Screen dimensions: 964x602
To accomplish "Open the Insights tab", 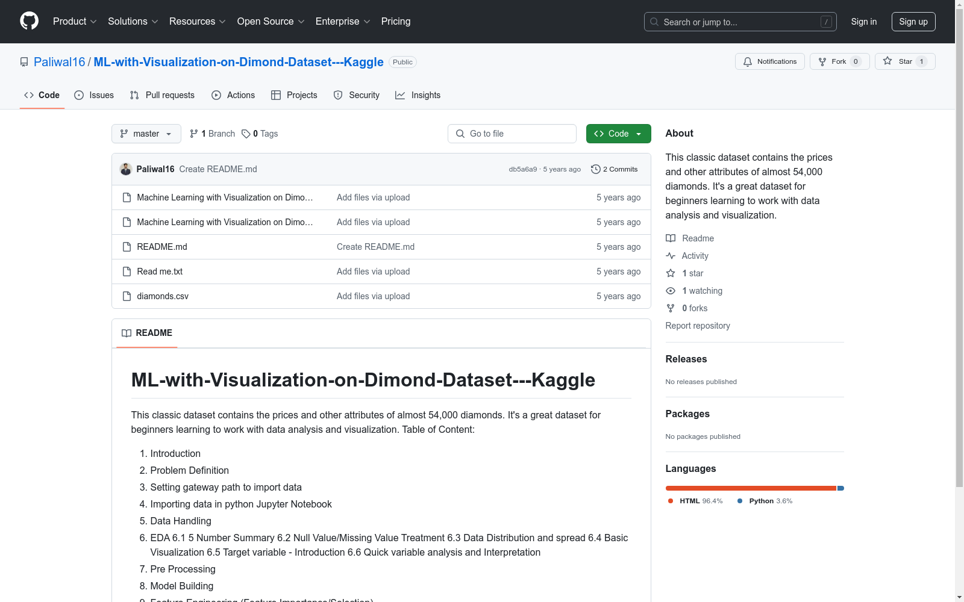I will (x=418, y=95).
